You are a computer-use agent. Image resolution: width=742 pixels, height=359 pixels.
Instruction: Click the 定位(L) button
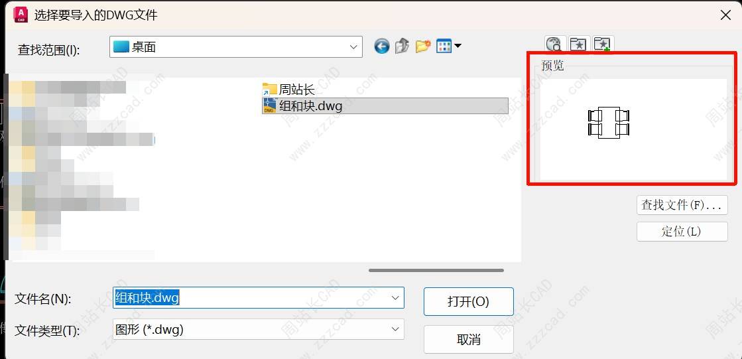coord(682,232)
